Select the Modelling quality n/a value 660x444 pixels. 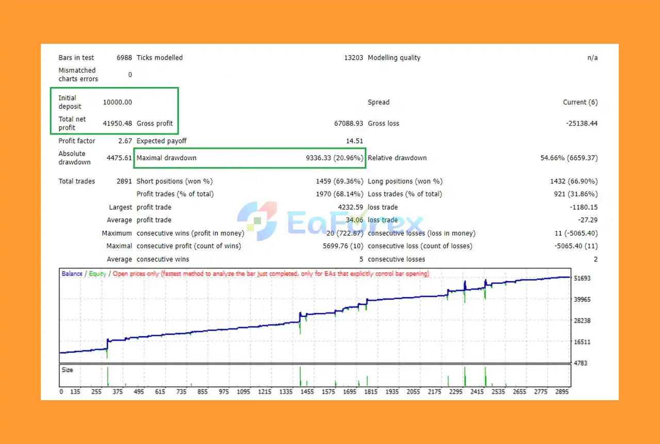pos(592,58)
